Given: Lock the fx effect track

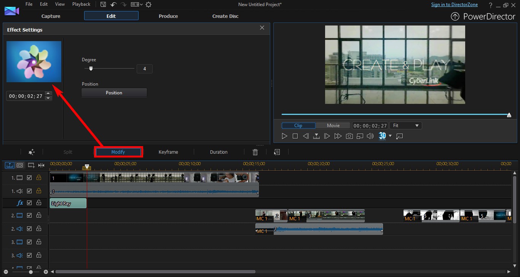Looking at the screenshot, I should click(38, 203).
